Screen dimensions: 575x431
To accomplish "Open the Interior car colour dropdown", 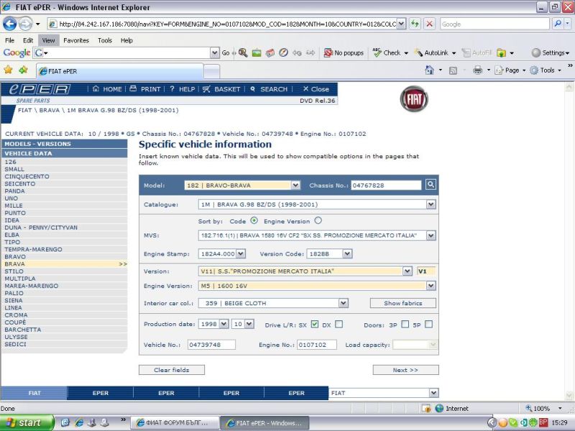I will click(x=343, y=304).
